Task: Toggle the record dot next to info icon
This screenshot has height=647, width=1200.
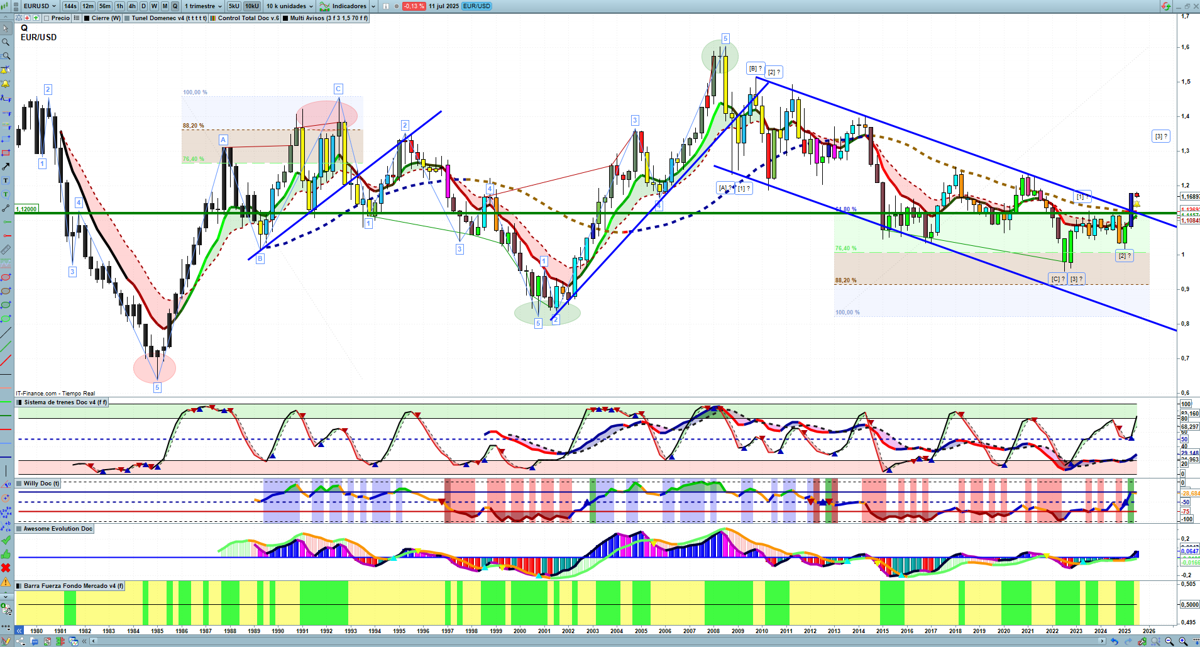Action: coord(397,6)
